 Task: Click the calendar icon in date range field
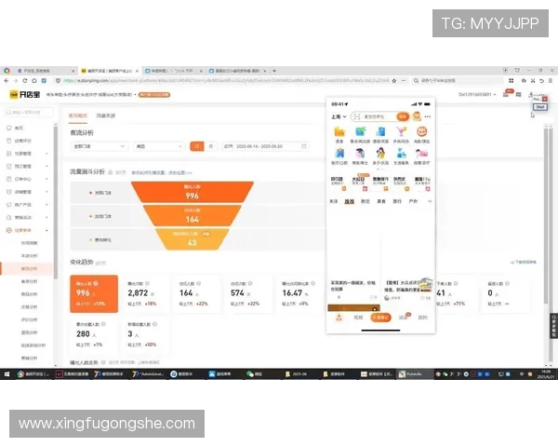point(303,146)
